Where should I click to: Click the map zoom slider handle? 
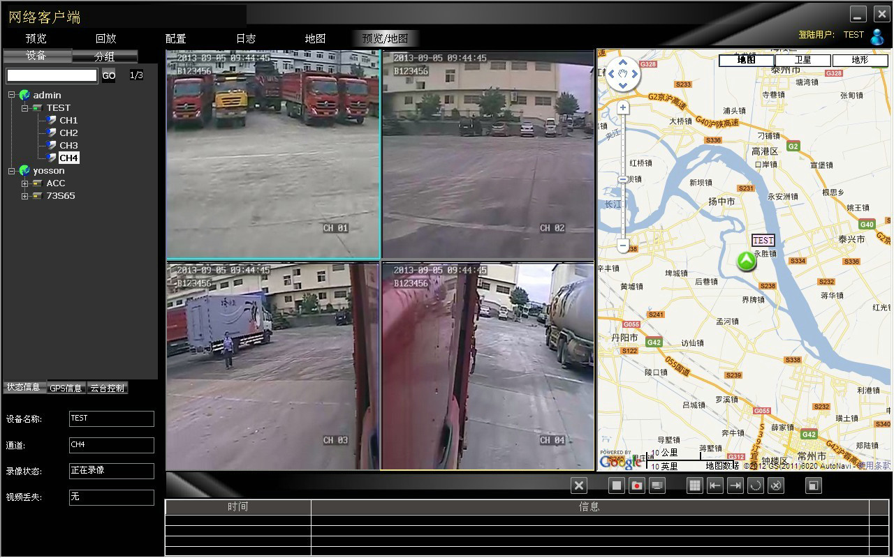[623, 179]
